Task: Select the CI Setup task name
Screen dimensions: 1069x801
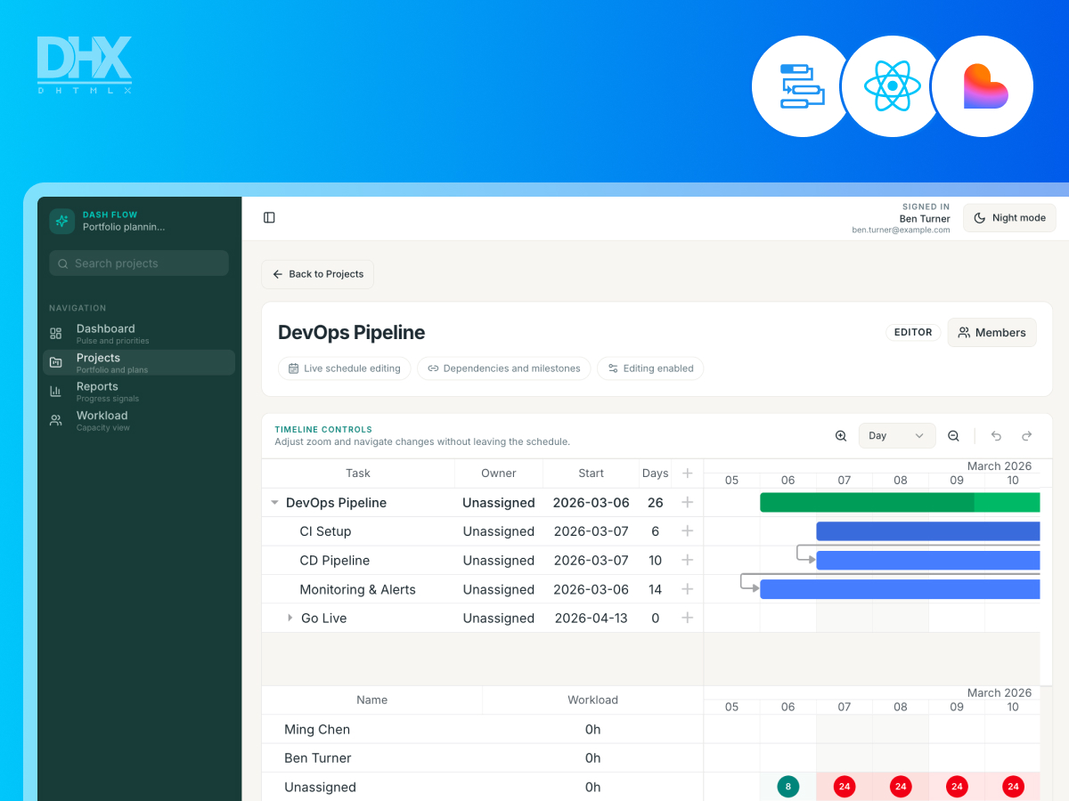Action: click(325, 531)
